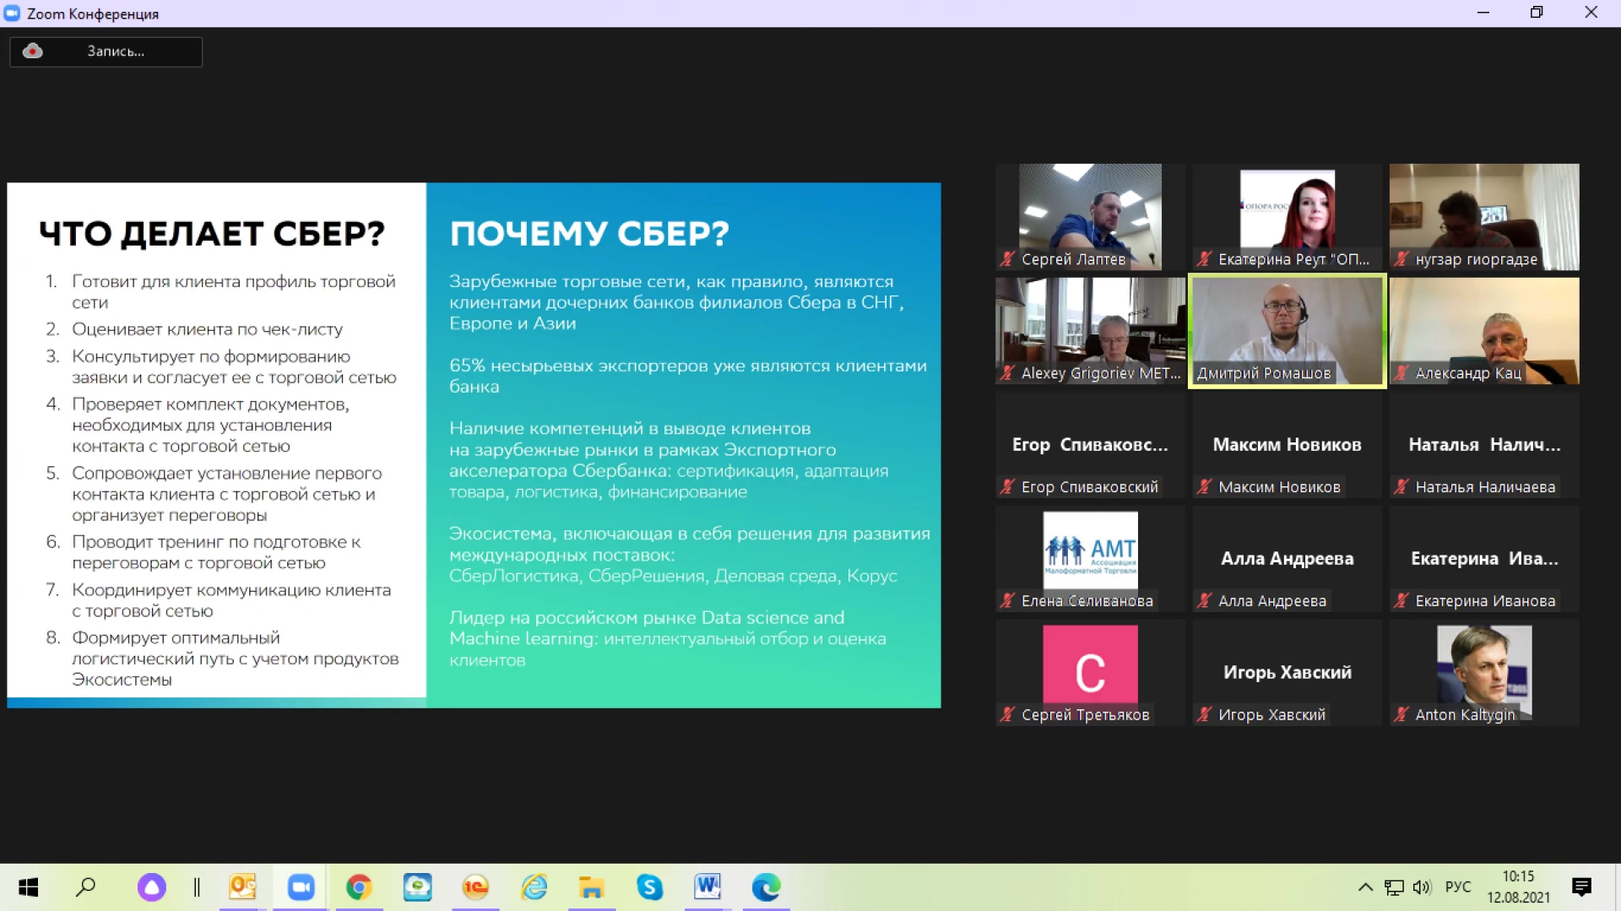1621x911 pixels.
Task: Select active speaker Дмитрий Ромашов tile
Action: (1287, 331)
